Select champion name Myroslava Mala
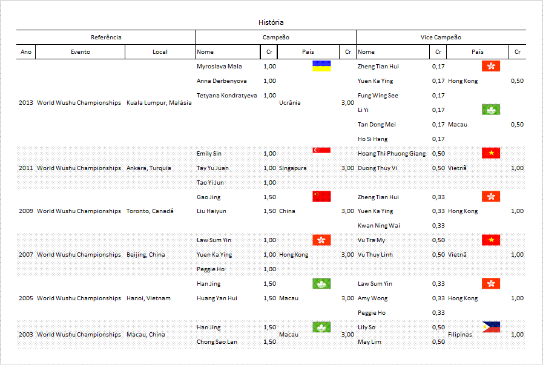Viewport: 543px width, 365px height. click(219, 67)
